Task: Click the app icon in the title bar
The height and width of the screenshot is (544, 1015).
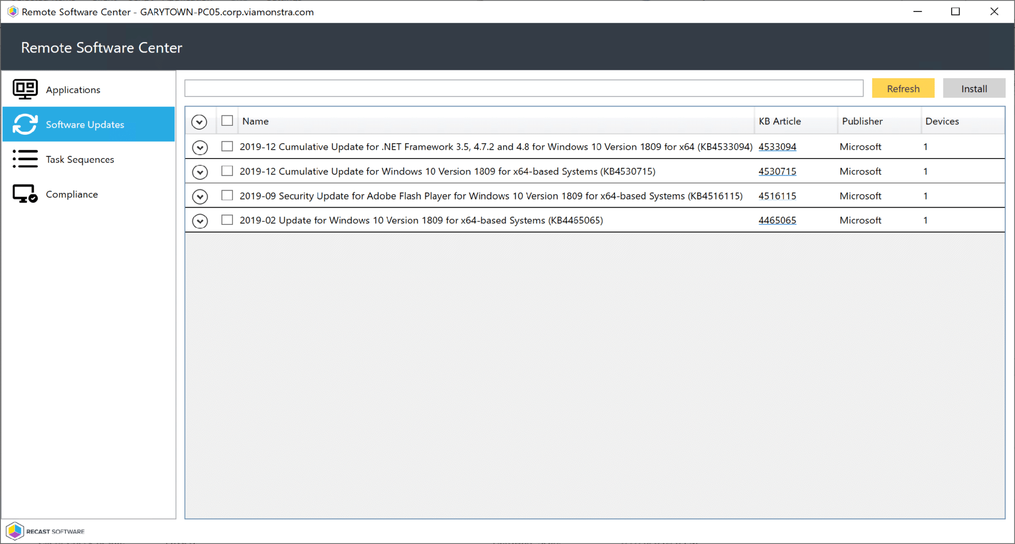Action: [12, 11]
